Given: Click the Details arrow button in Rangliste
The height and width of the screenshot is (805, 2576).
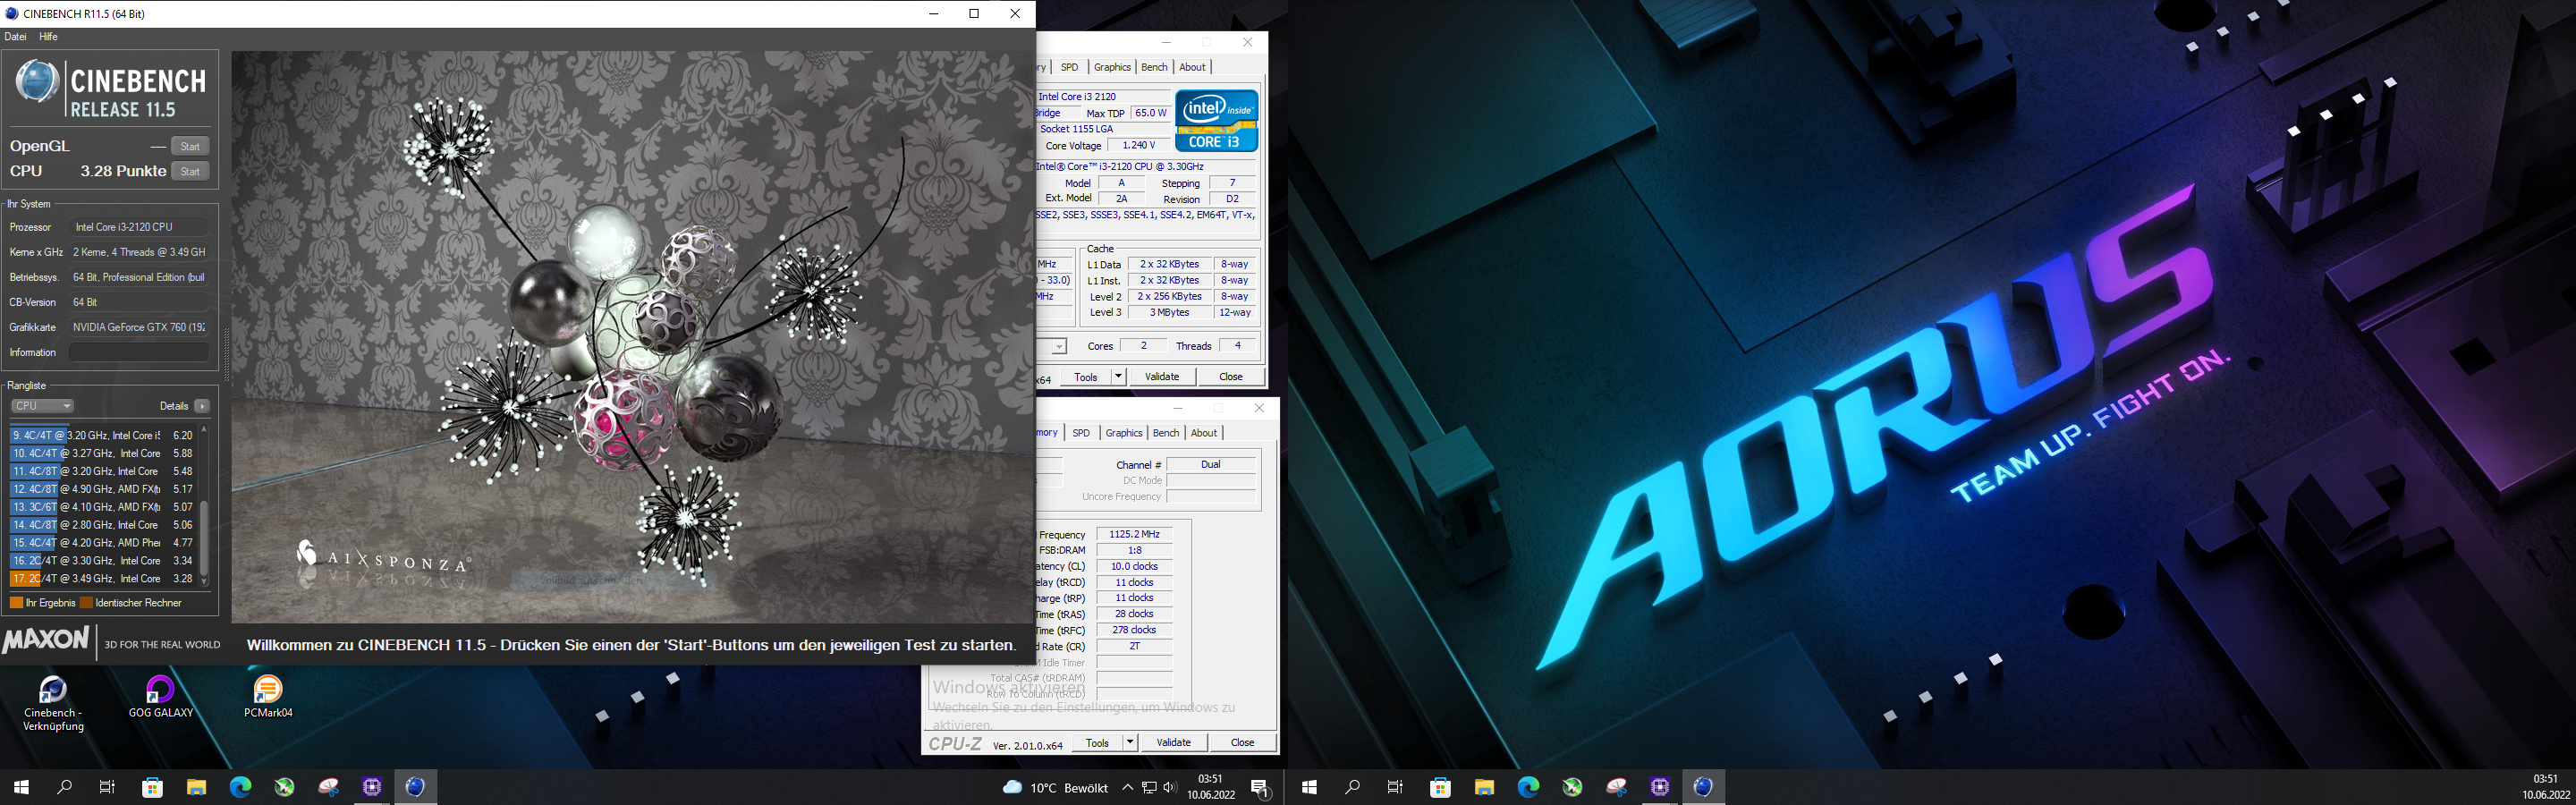Looking at the screenshot, I should (x=202, y=406).
